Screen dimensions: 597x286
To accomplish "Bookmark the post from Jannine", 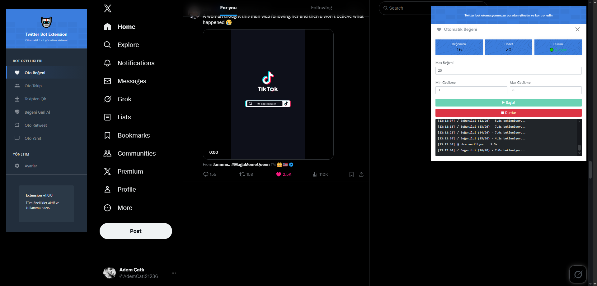I will click(351, 174).
